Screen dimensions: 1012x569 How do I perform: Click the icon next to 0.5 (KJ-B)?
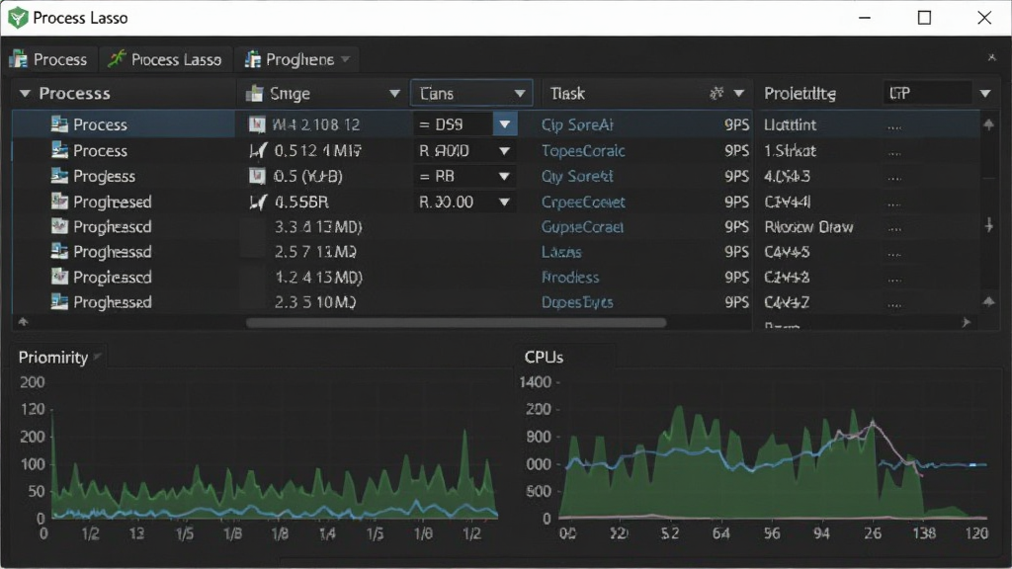point(257,176)
